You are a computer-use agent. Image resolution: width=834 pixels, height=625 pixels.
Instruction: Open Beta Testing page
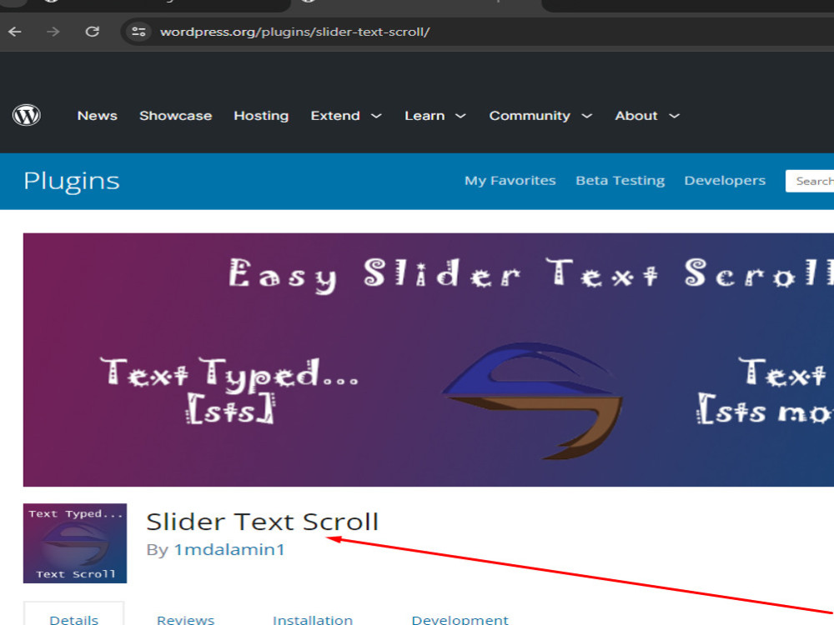point(620,181)
